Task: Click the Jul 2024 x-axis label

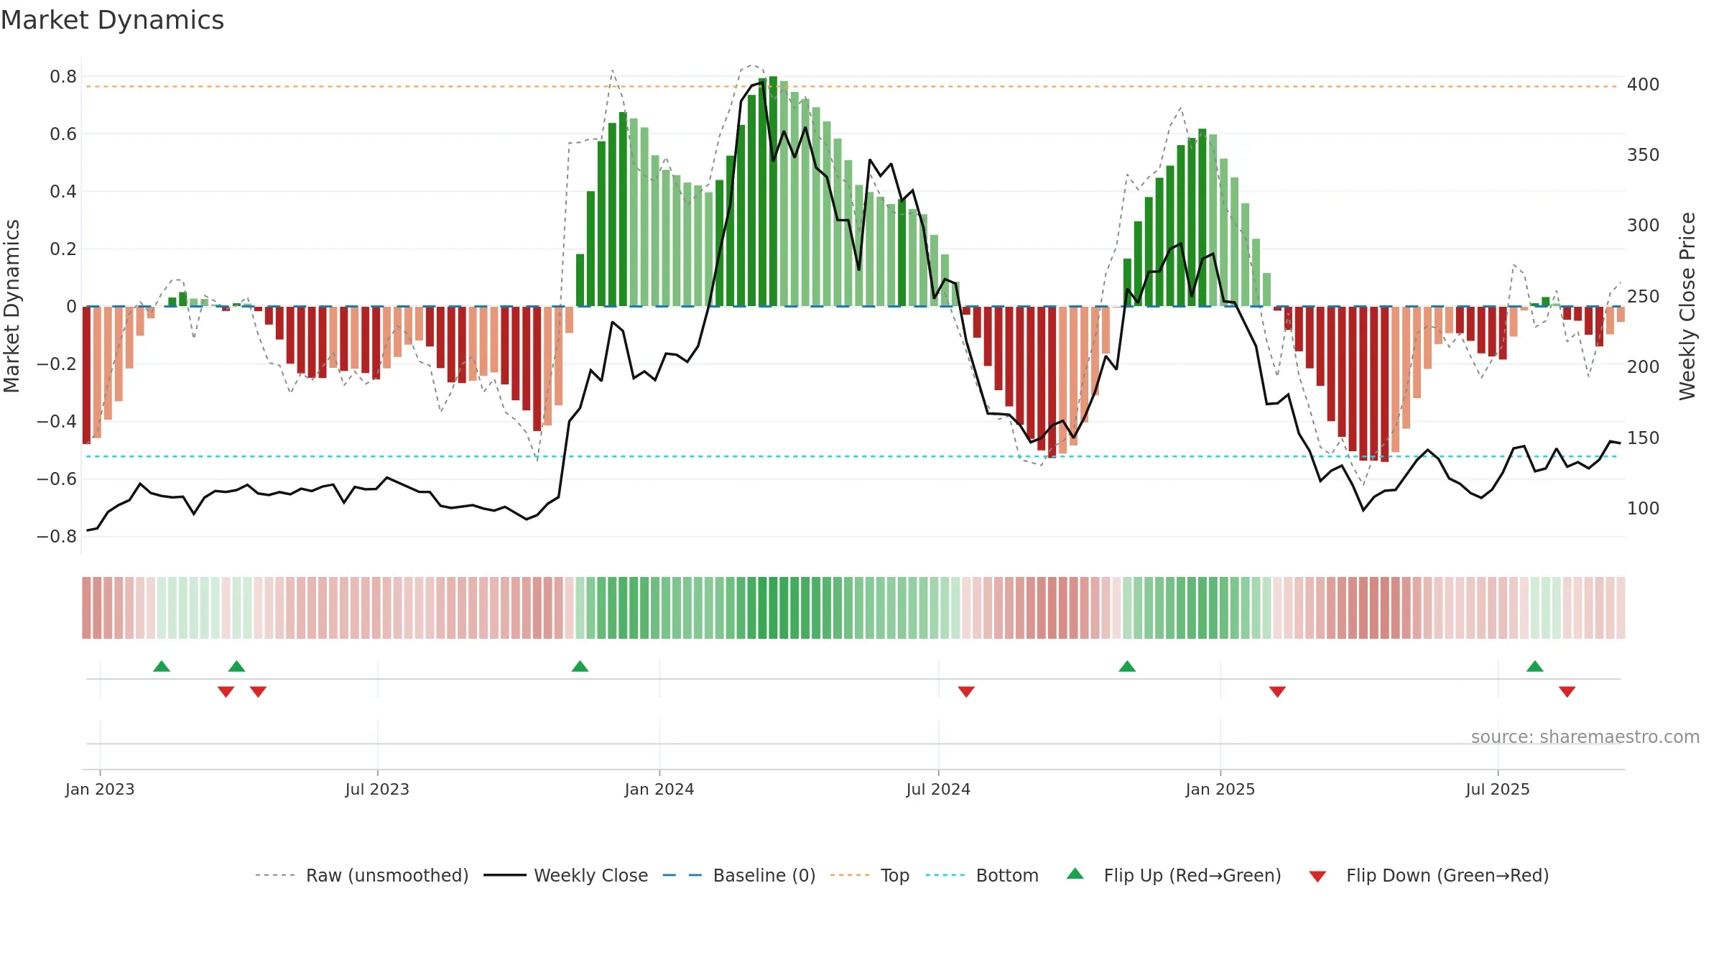Action: [x=938, y=789]
